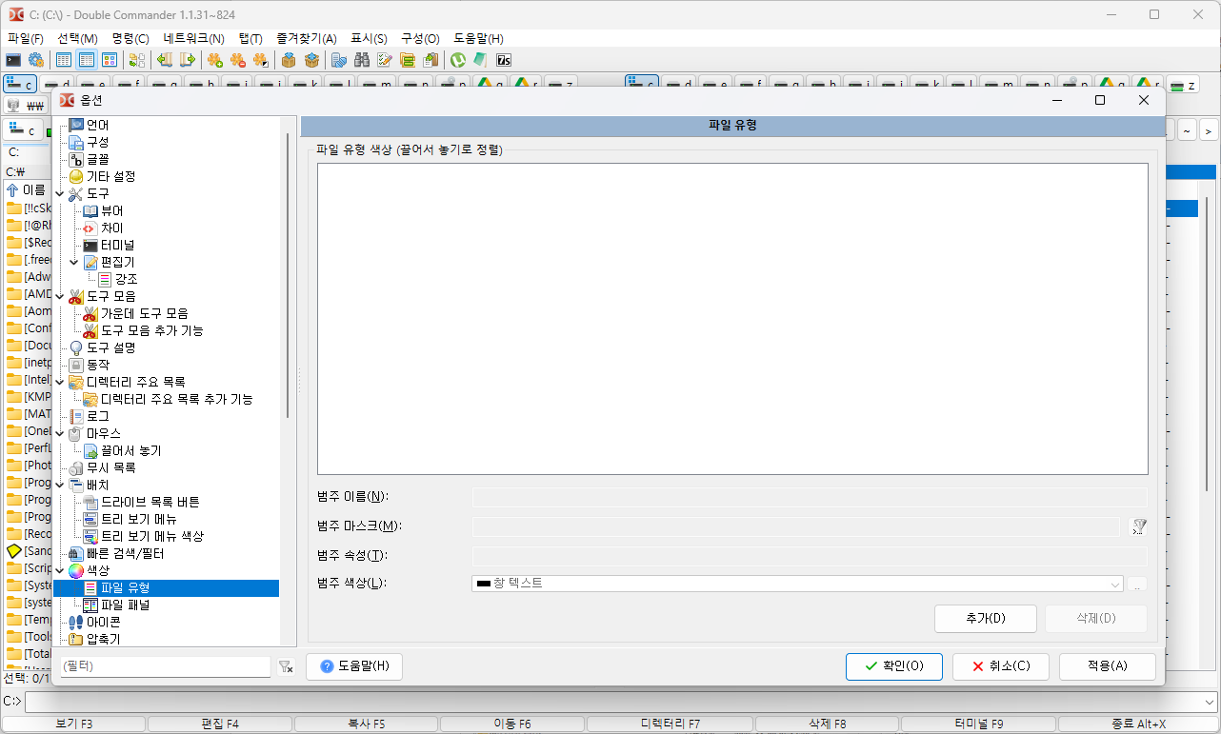This screenshot has height=734, width=1221.
Task: Open the 파일 패널 color settings
Action: click(125, 605)
